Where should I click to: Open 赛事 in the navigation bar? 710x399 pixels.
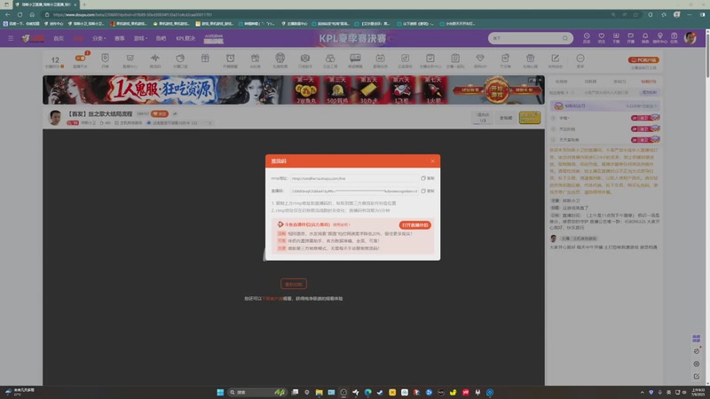tap(120, 38)
